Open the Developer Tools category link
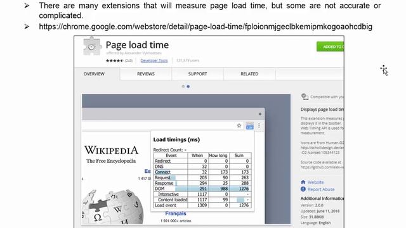The image size is (406, 228). 154,61
